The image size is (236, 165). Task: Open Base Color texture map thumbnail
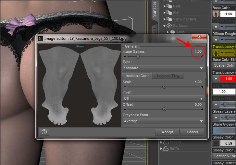coord(216,14)
